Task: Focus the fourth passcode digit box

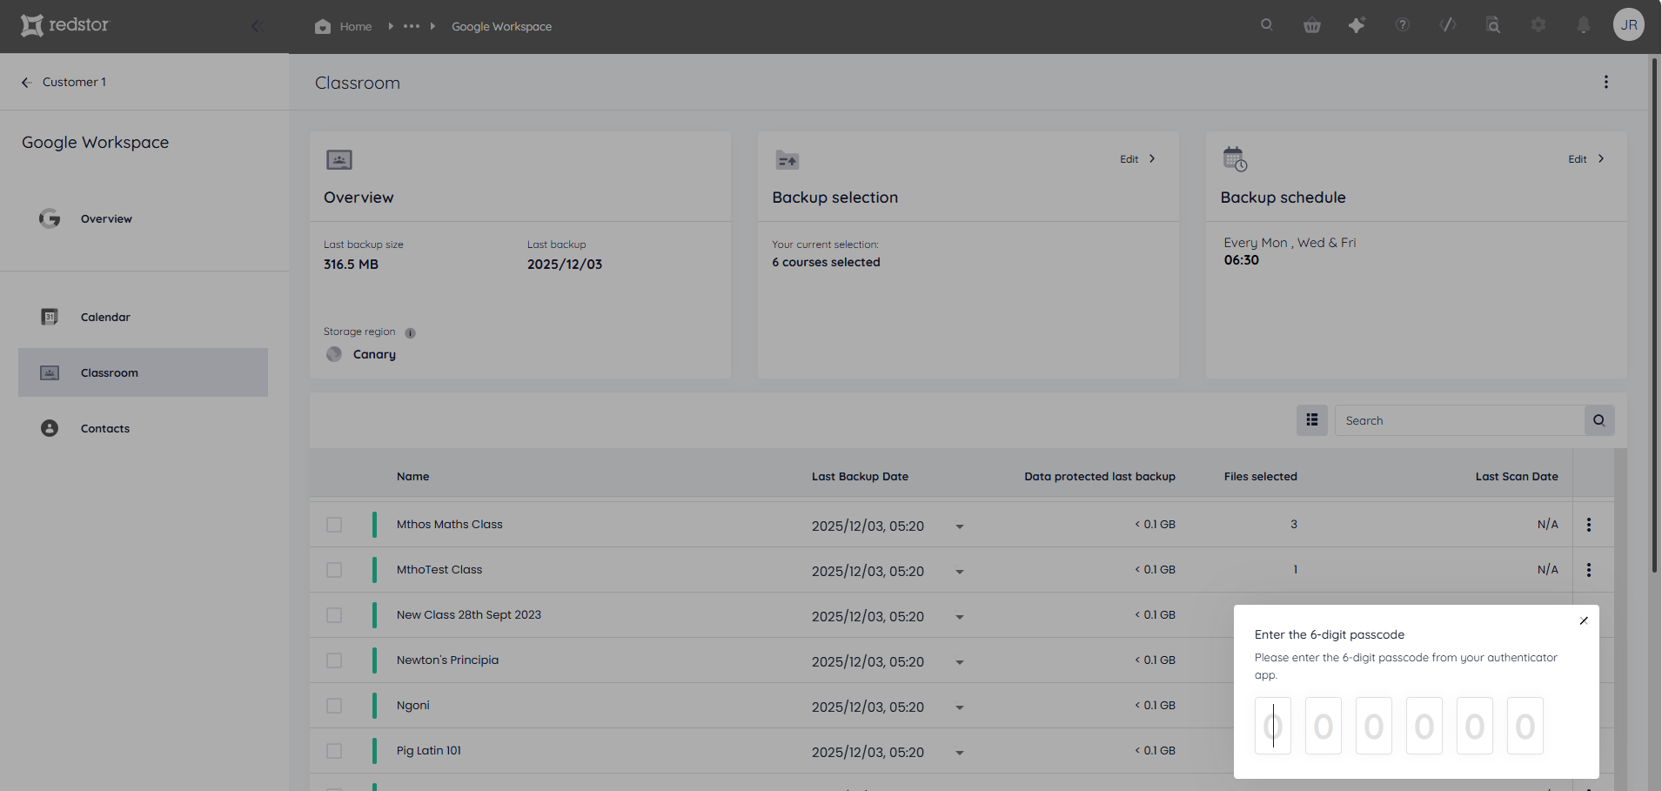Action: (1424, 726)
